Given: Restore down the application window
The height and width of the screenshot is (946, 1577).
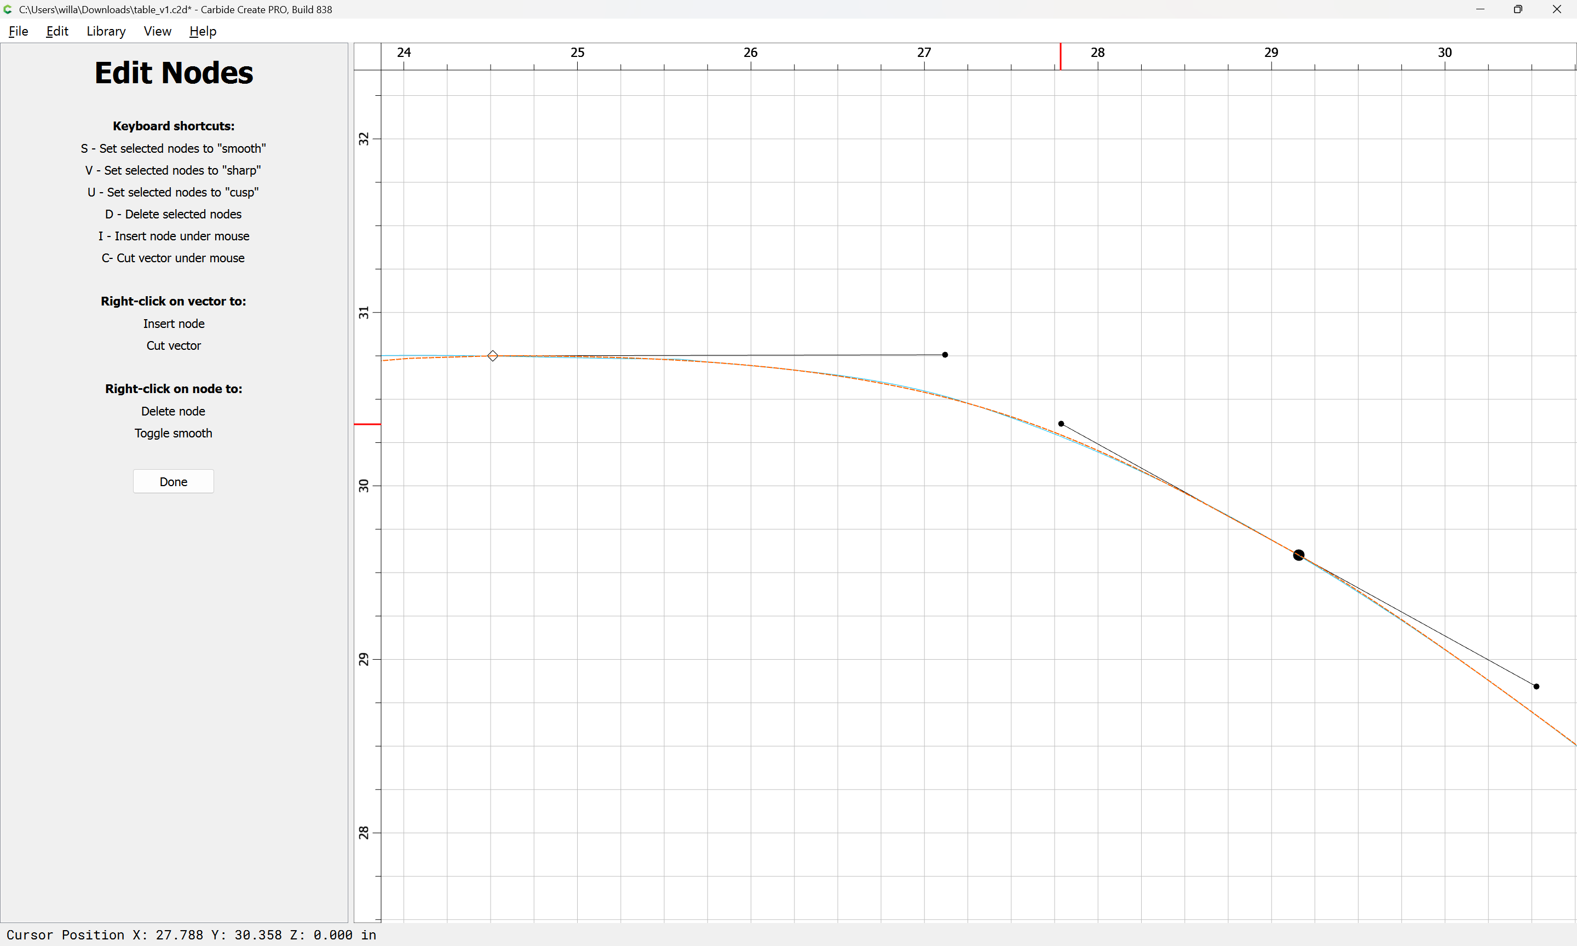Looking at the screenshot, I should click(x=1518, y=9).
